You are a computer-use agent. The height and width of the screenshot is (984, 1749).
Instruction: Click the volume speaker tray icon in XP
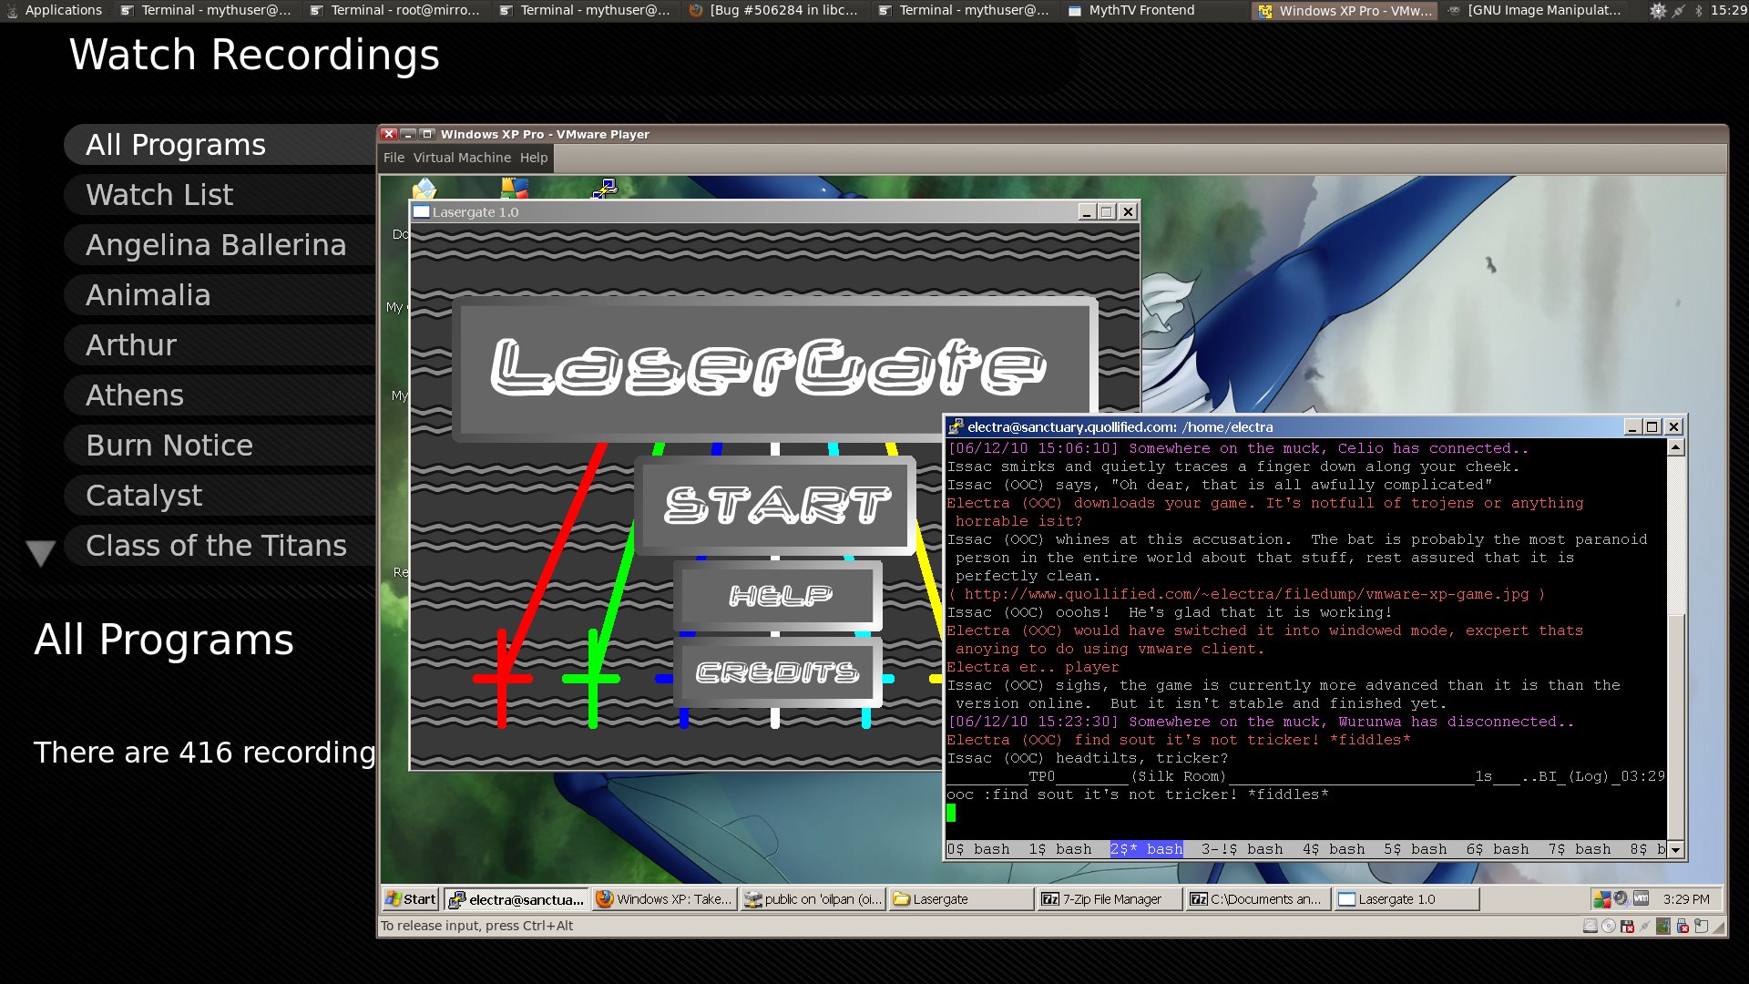[x=1621, y=897]
